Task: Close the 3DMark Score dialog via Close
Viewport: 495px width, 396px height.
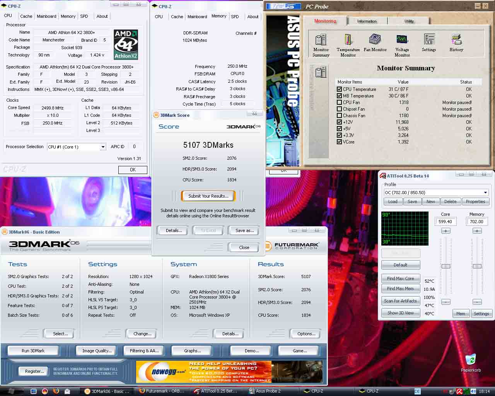Action: (244, 247)
